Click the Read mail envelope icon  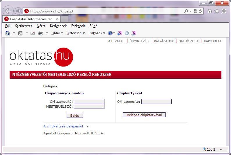coord(33,33)
